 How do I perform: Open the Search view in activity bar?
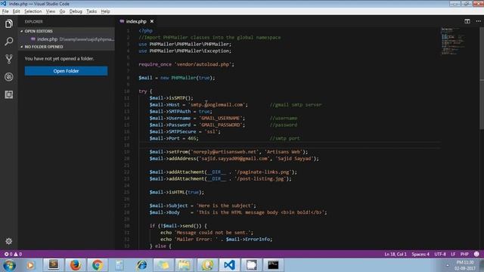[8, 42]
